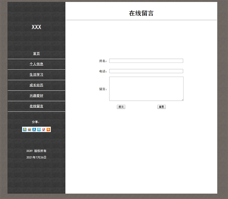
Task: Open 个人信息 page link
Action: 36,64
